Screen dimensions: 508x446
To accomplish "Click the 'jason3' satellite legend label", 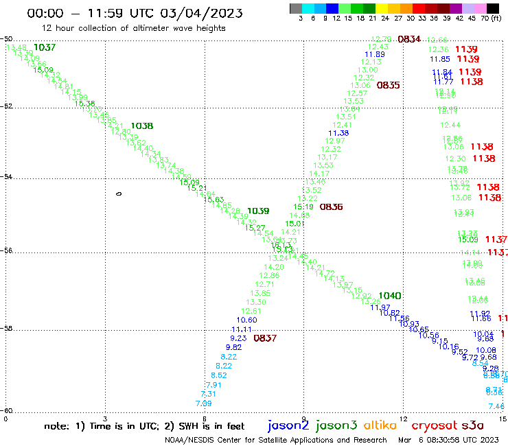I will 336,426.
